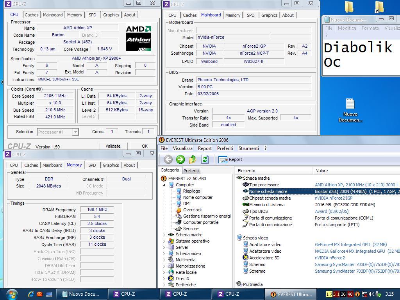400x300 pixels.
Task: Open the AMD Athlon XP processor link
Action: point(356,185)
